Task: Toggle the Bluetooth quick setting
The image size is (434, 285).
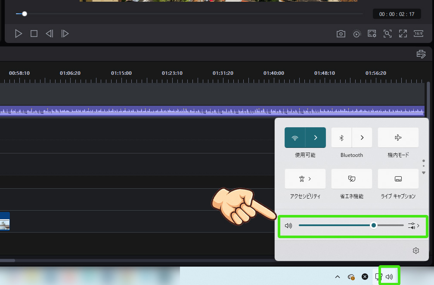Action: (342, 138)
